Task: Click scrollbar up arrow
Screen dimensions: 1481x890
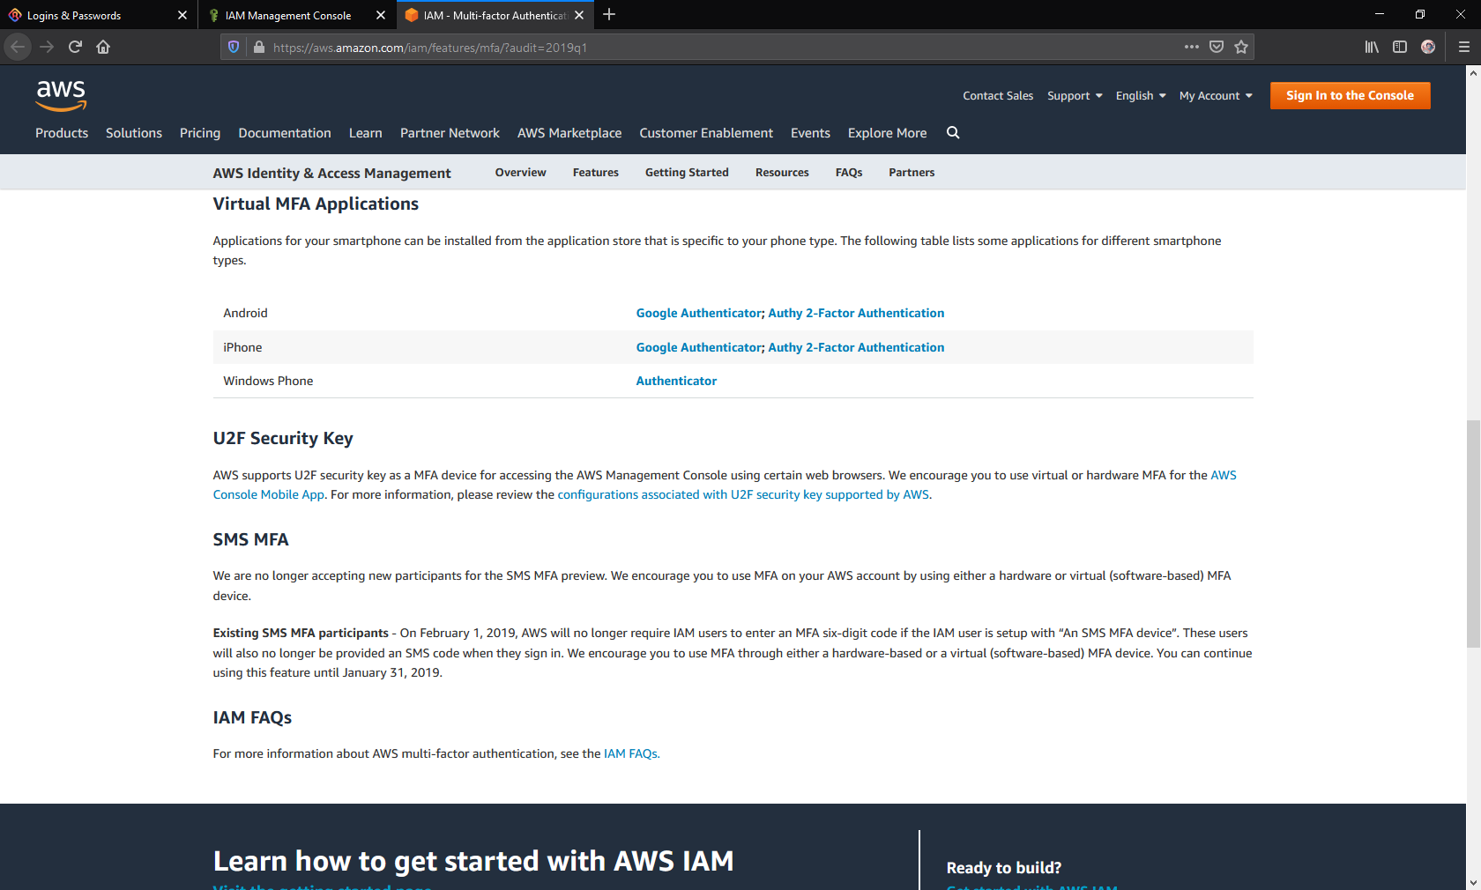Action: click(x=1473, y=73)
